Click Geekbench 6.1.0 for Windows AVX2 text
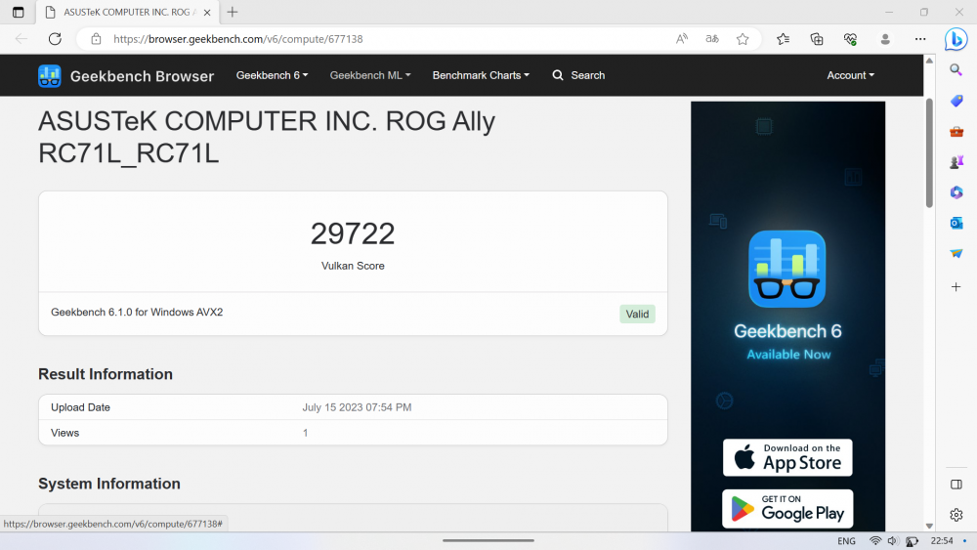The image size is (977, 550). [x=137, y=312]
